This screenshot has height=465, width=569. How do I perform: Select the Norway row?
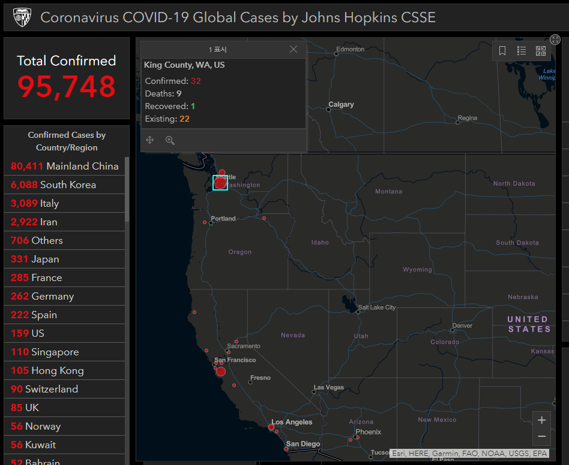click(x=65, y=426)
